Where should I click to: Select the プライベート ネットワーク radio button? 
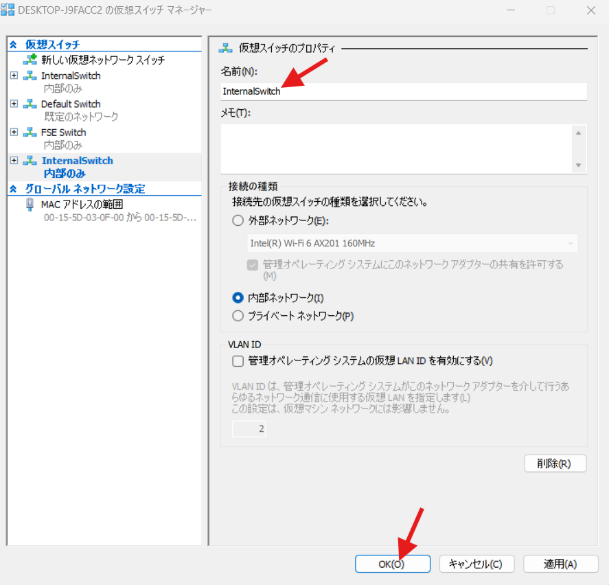[x=238, y=317]
